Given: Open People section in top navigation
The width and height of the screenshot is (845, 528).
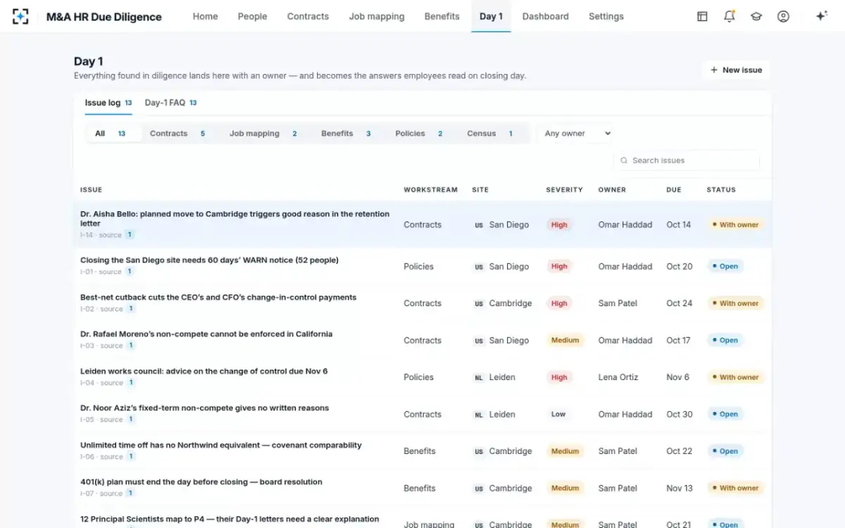Looking at the screenshot, I should coord(252,16).
